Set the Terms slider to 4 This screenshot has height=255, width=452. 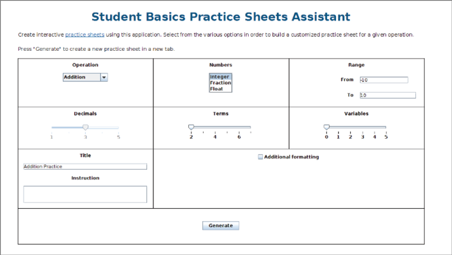click(x=215, y=128)
